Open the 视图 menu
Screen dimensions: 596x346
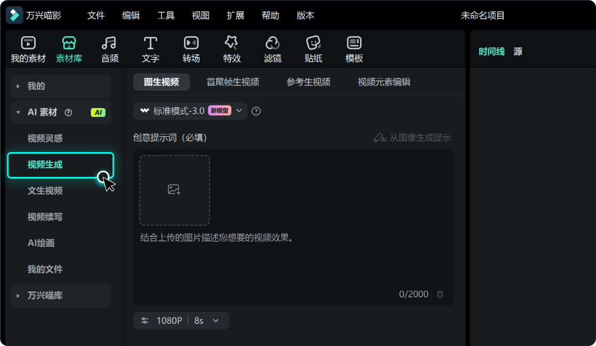pyautogui.click(x=201, y=15)
